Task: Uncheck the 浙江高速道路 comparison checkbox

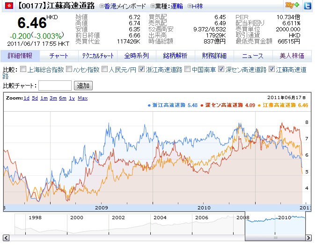Action: 142,70
